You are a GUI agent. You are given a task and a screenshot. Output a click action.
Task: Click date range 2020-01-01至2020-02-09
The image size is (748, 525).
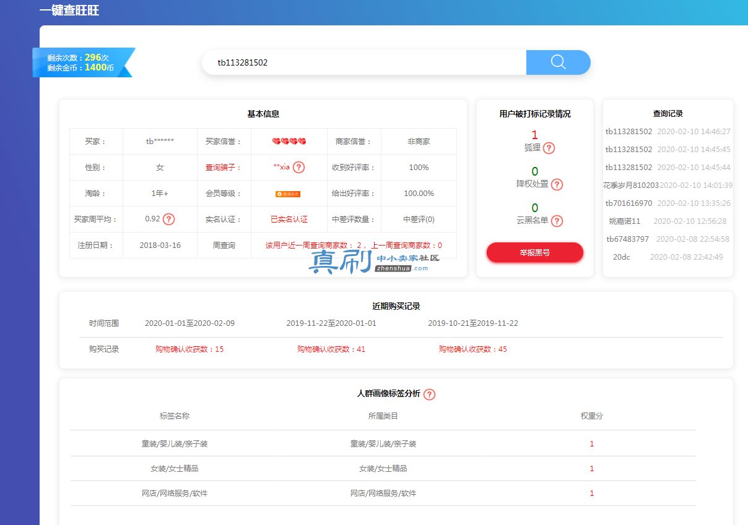(189, 323)
